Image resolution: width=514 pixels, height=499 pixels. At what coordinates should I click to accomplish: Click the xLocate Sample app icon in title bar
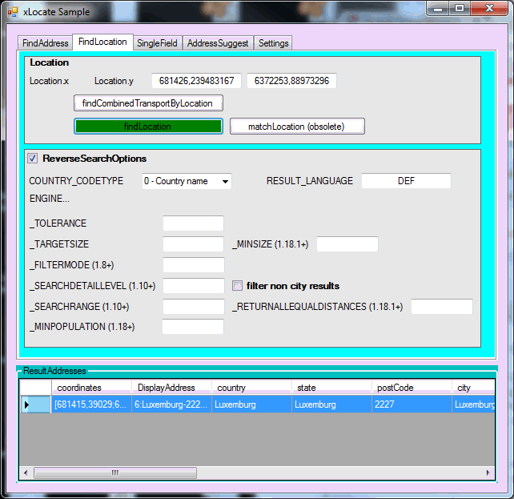pyautogui.click(x=12, y=12)
